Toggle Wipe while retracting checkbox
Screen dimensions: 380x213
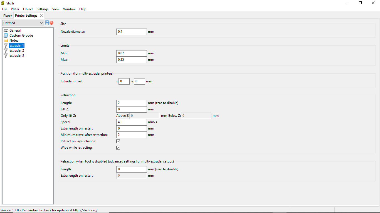(x=118, y=148)
